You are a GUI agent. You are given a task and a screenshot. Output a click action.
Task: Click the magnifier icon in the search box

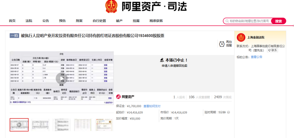coord(227,21)
